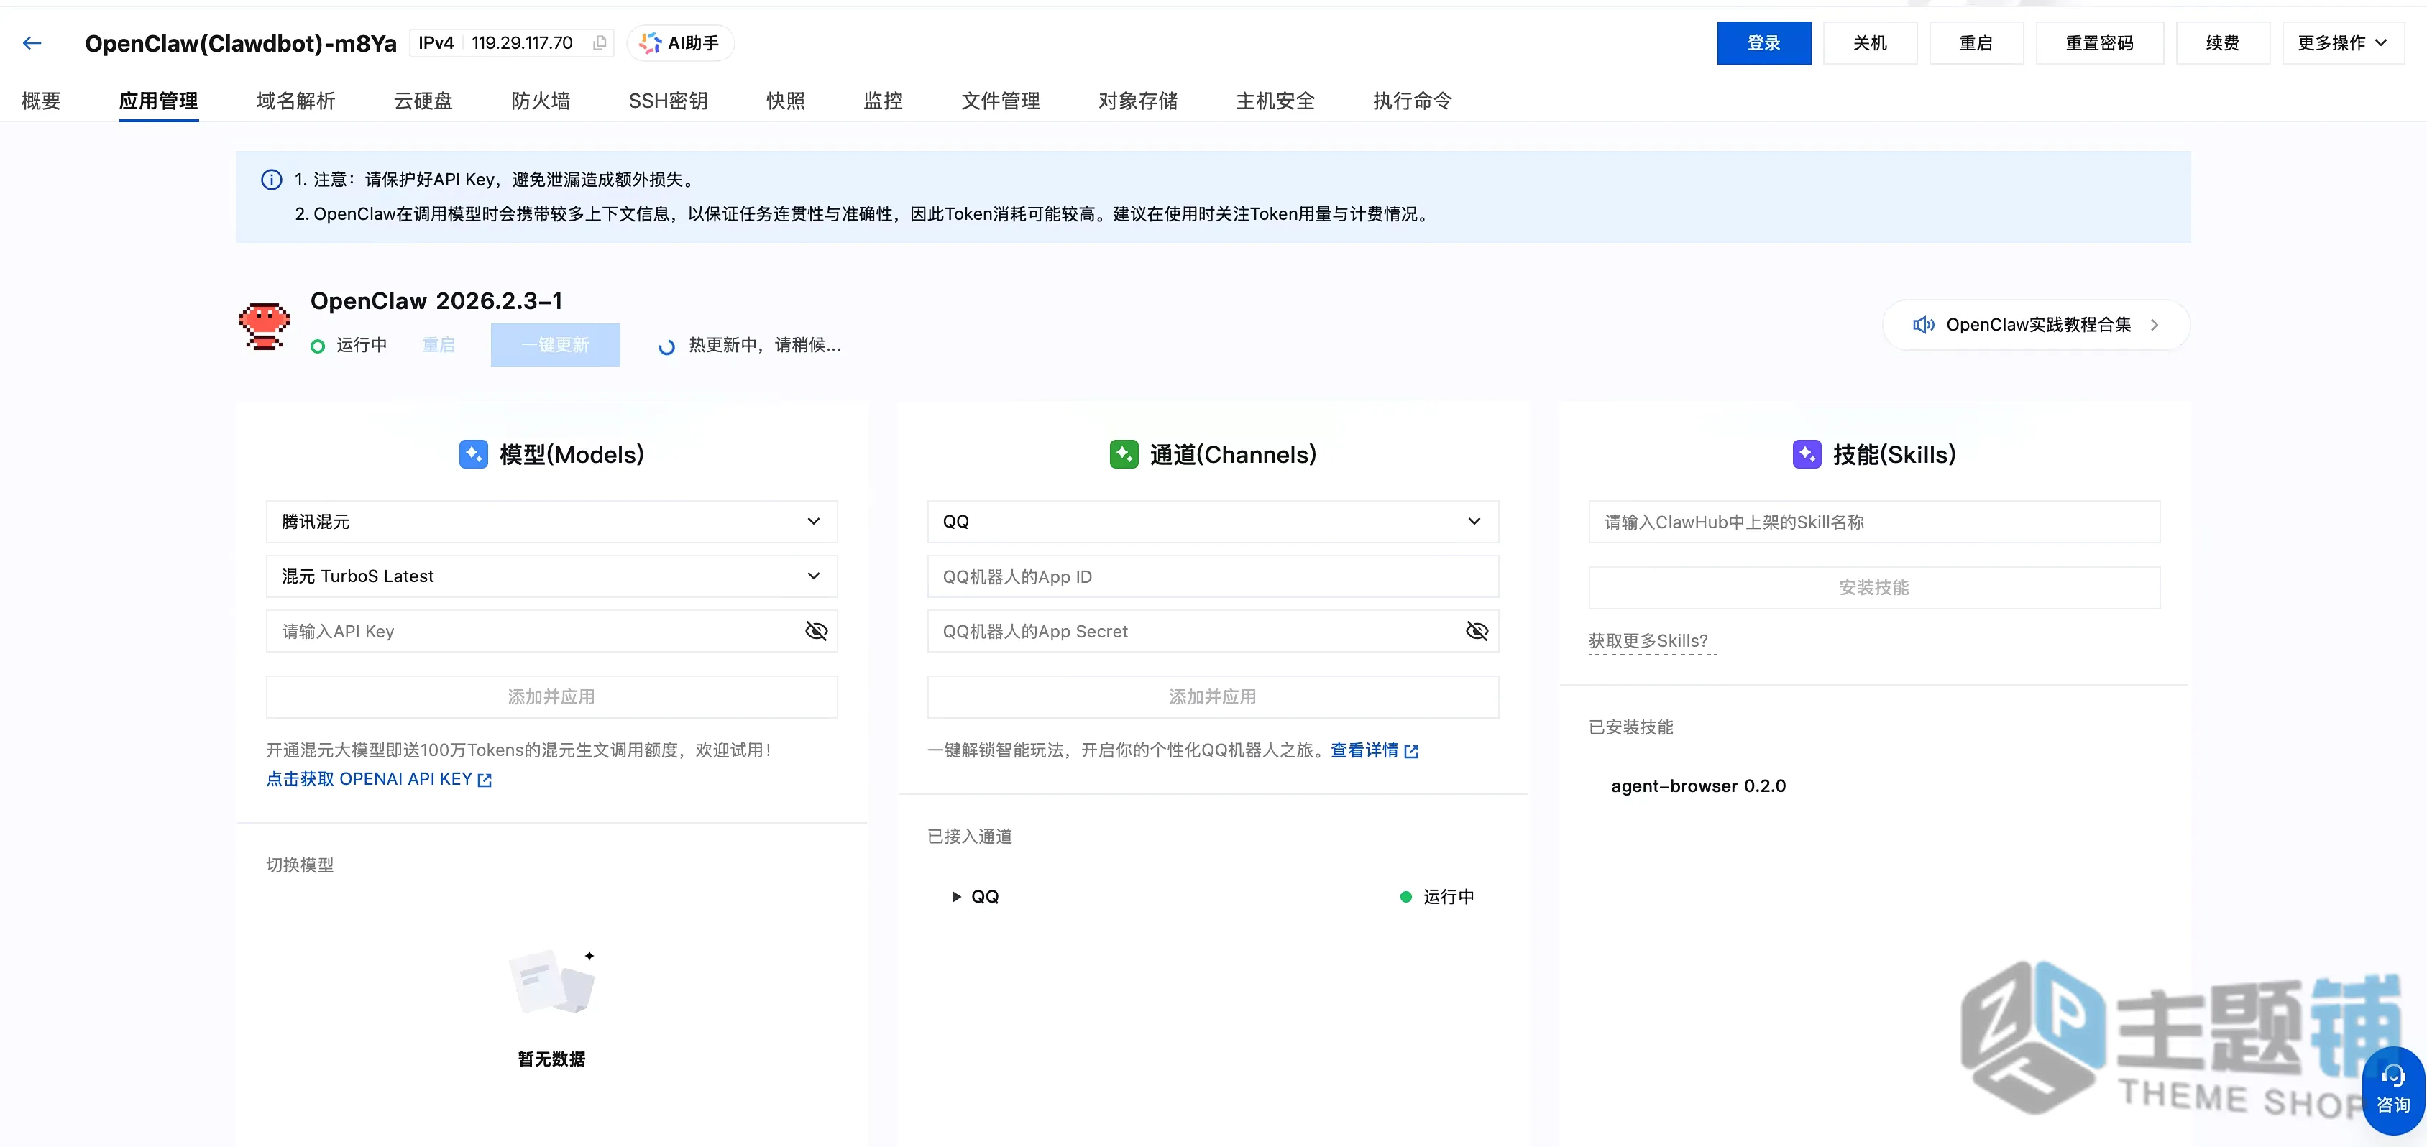Viewport: 2427px width, 1147px height.
Task: Switch to the 快照 tab
Action: coord(786,101)
